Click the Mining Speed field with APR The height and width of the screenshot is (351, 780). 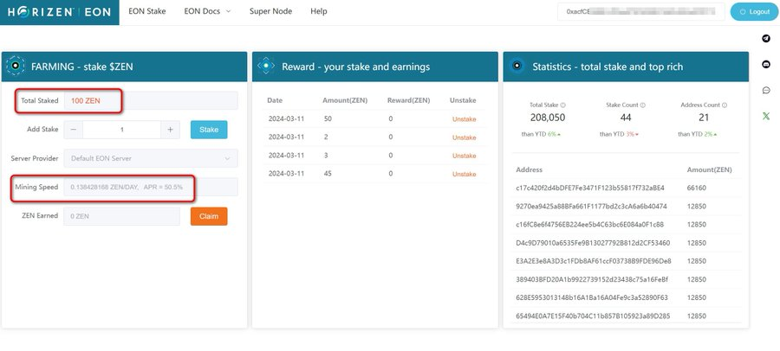click(x=151, y=187)
